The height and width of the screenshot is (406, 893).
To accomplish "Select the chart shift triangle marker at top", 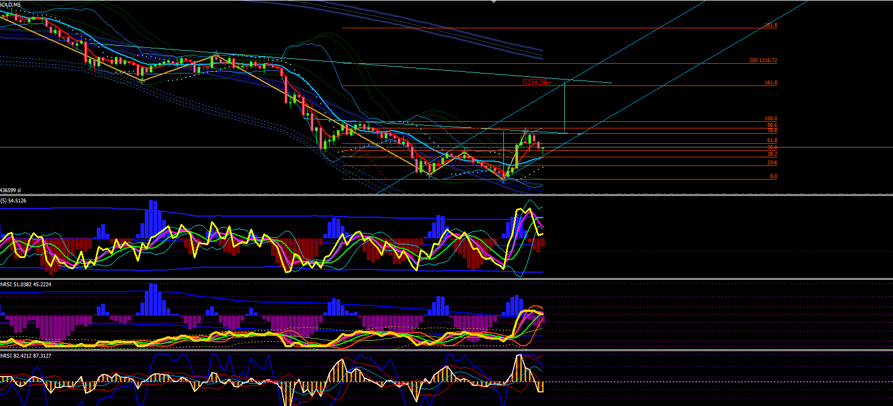I will (x=494, y=2).
